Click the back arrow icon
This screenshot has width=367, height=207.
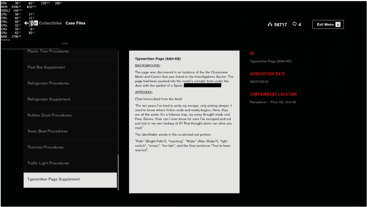coord(27,23)
